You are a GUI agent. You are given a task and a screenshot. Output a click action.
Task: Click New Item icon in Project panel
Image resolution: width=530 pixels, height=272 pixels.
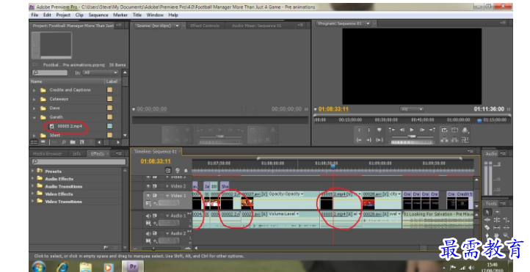(x=81, y=142)
